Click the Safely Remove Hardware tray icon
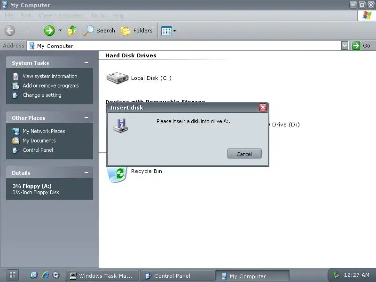The width and height of the screenshot is (376, 282). 337,275
